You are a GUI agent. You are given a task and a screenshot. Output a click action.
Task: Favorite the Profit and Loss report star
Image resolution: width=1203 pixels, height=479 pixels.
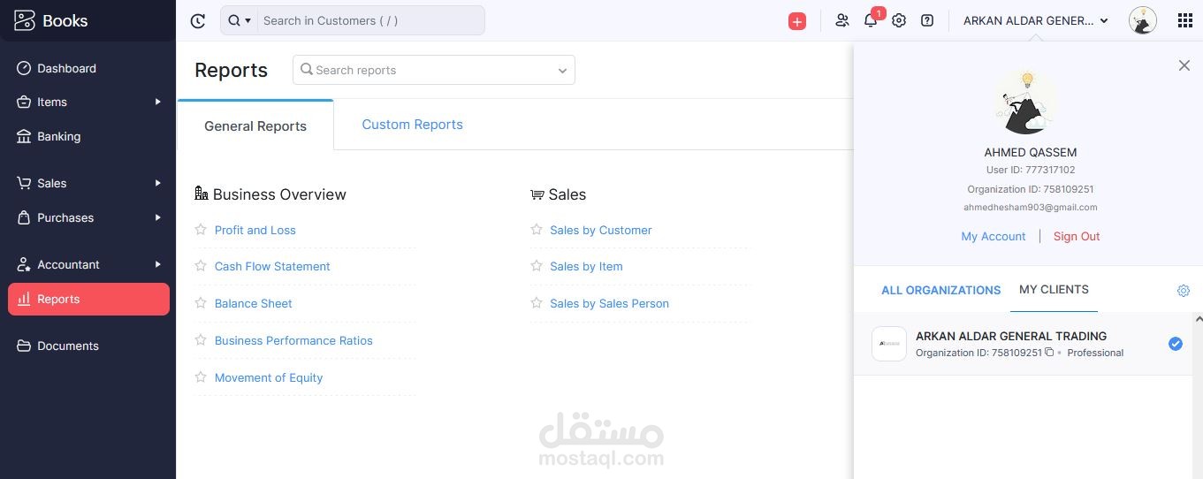201,230
